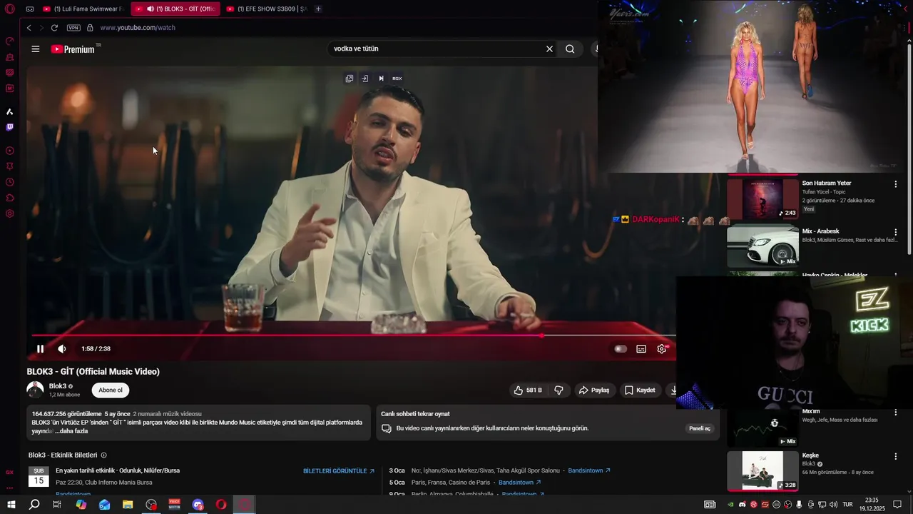The height and width of the screenshot is (514, 913).
Task: Open Bandsintown link for Casino de Paris
Action: 520,483
